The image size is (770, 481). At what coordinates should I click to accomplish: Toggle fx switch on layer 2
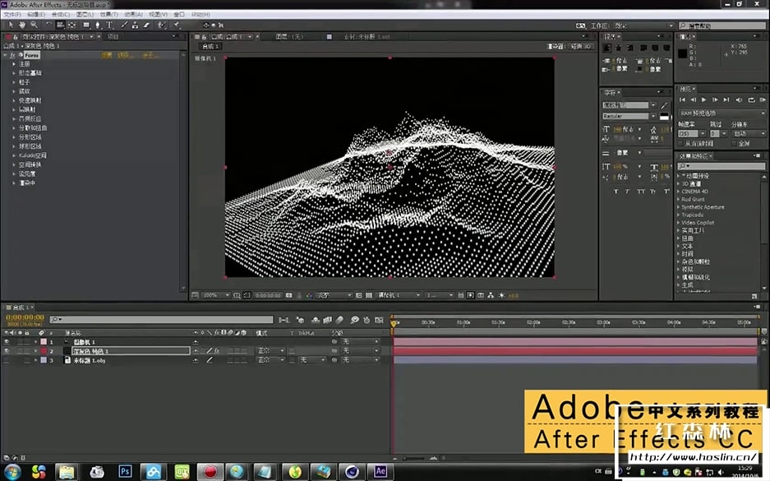point(217,351)
